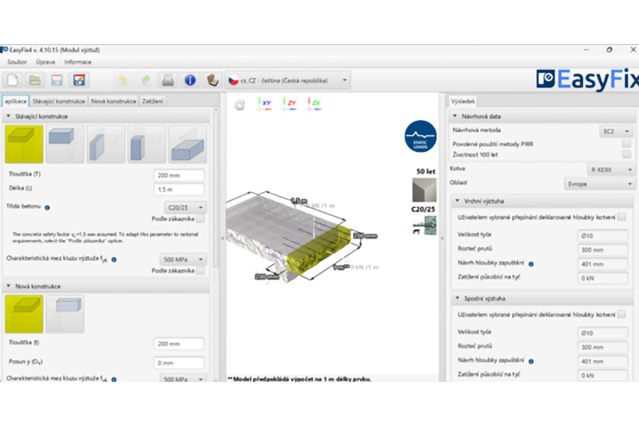Select the grey second shape in Nová konstrukce
Image resolution: width=639 pixels, height=426 pixels.
click(65, 315)
